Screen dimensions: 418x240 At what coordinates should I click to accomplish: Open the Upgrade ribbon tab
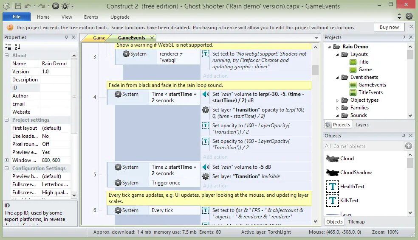click(x=120, y=17)
